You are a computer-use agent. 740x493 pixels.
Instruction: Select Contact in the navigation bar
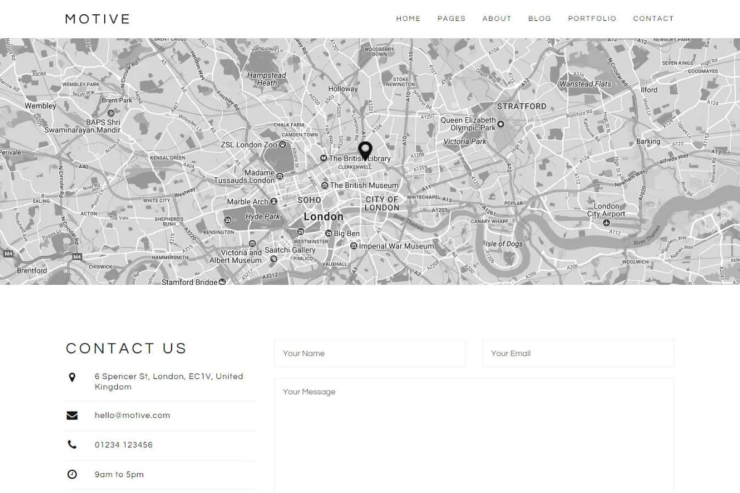(653, 18)
